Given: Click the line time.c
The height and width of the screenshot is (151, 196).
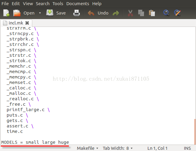Looking at the screenshot, I should point(15,131).
